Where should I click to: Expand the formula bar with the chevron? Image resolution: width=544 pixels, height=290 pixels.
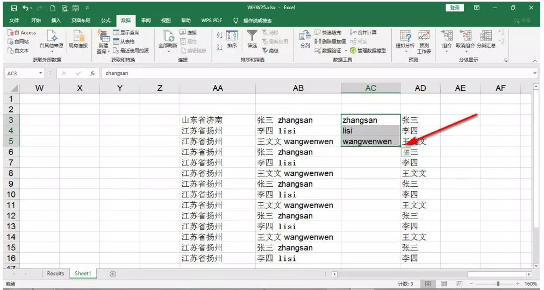[535, 73]
